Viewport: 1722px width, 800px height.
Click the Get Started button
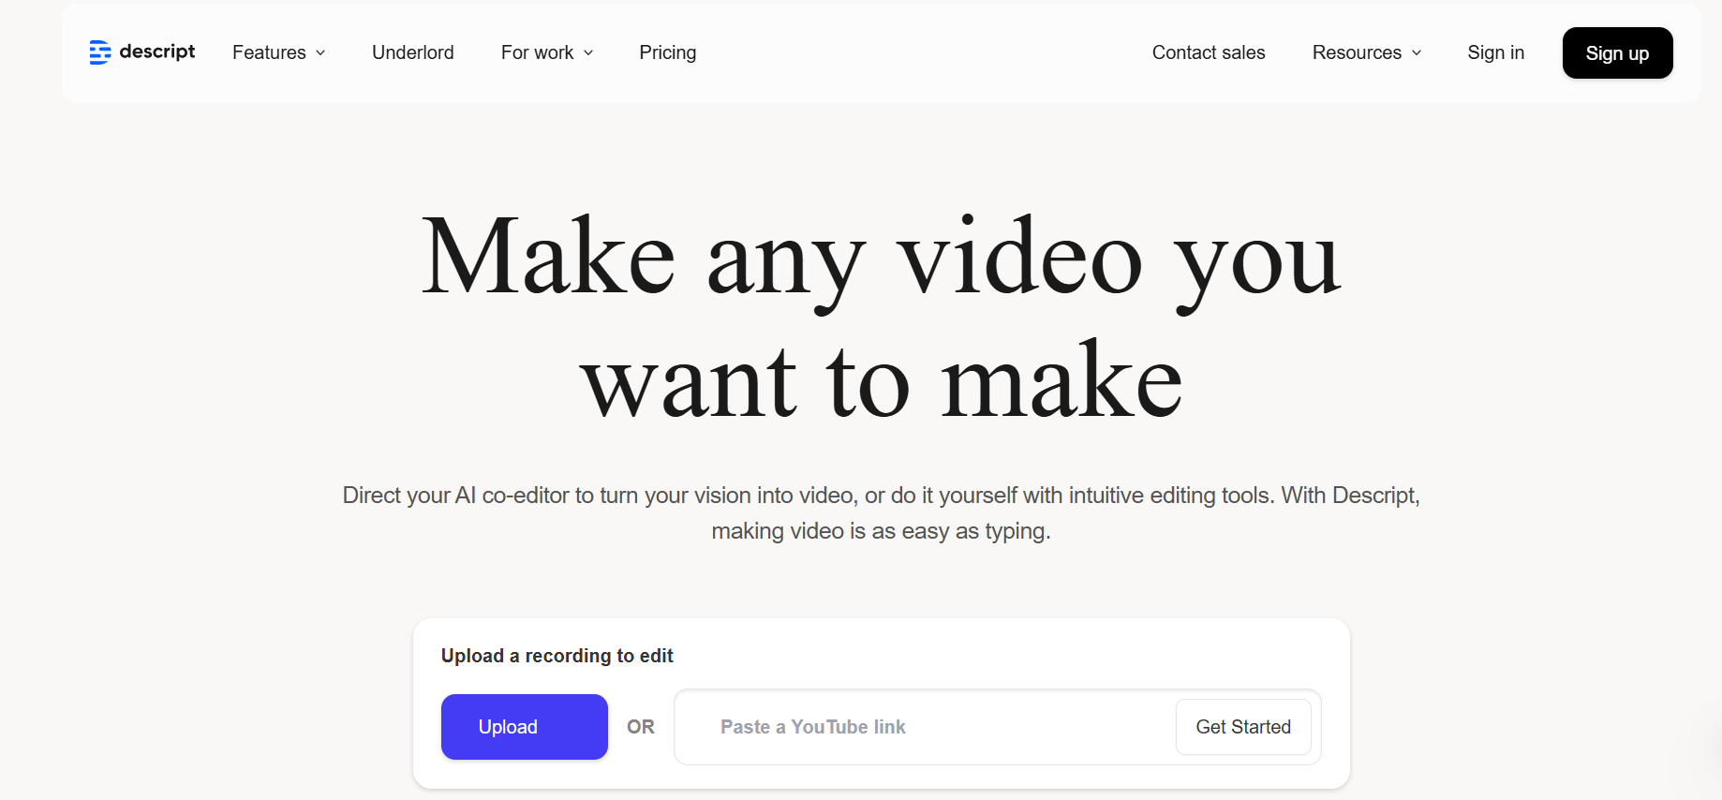tap(1243, 727)
